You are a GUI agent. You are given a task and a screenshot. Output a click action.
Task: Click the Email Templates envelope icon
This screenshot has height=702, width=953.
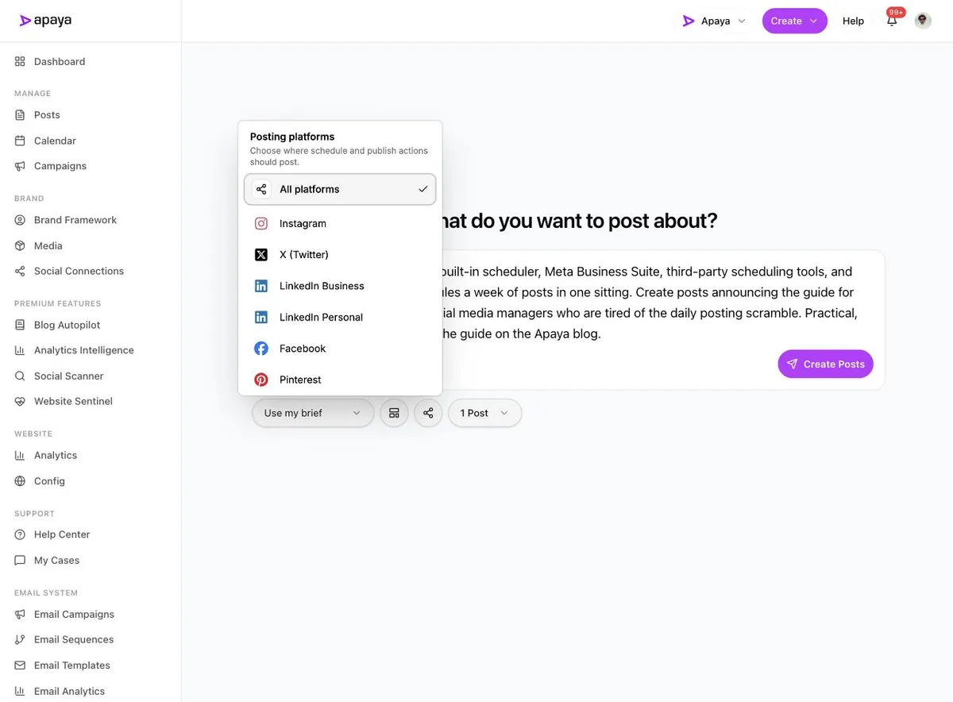point(20,665)
